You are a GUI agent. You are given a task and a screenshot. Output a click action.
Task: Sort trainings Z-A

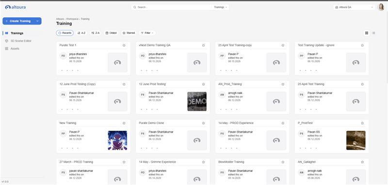pyautogui.click(x=96, y=33)
